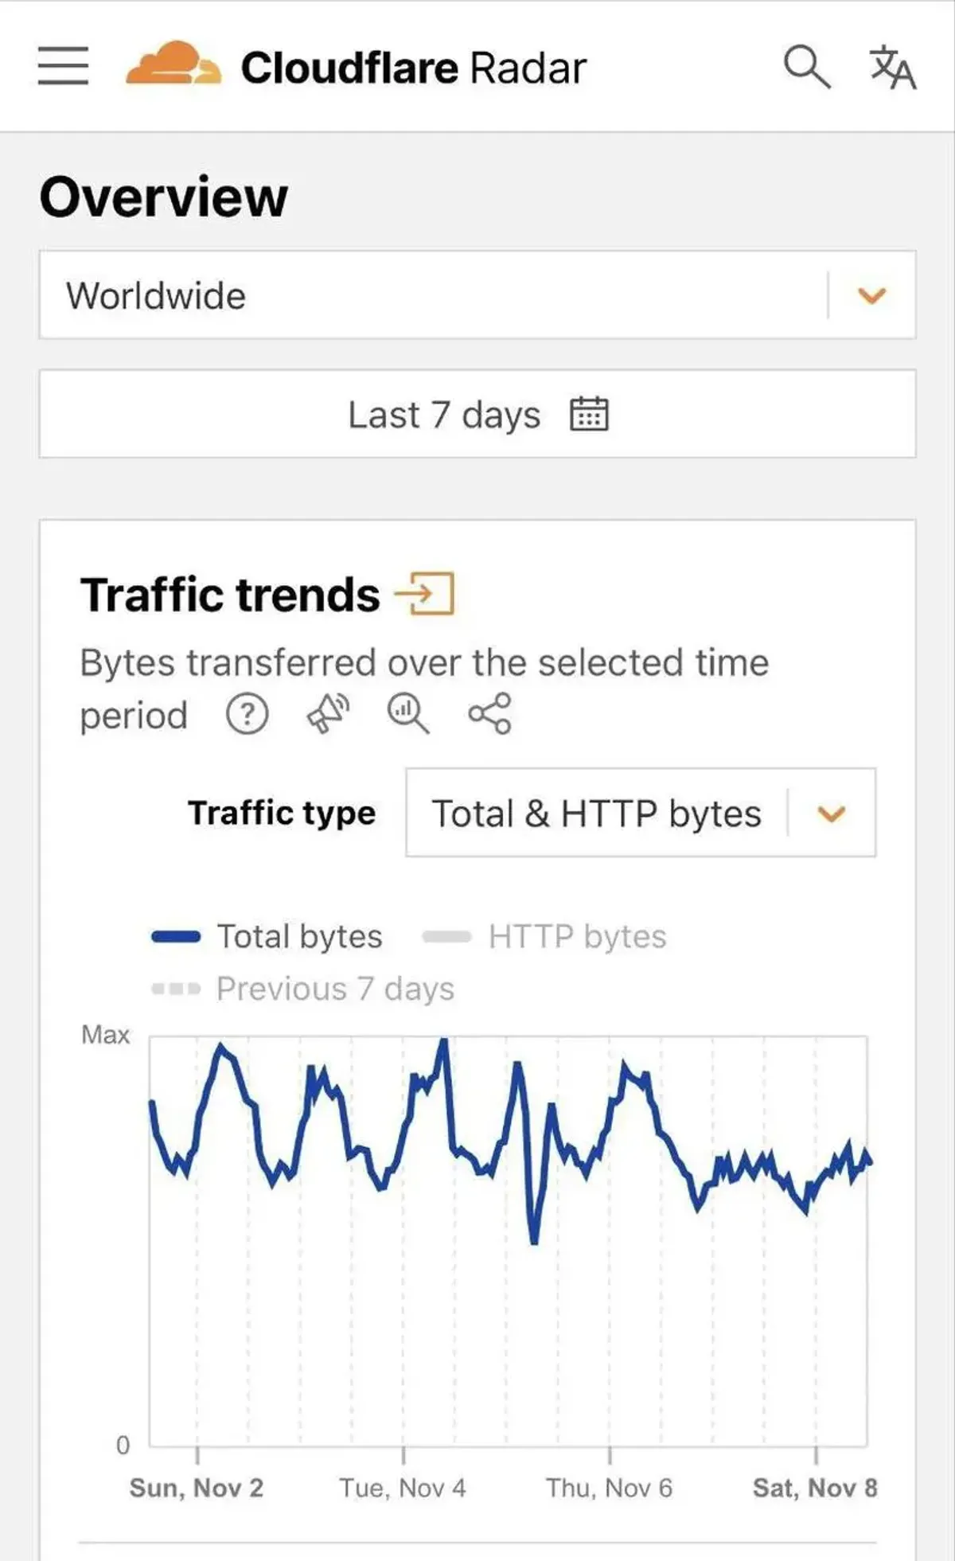Click the Cloudflare cloud logo
This screenshot has height=1561, width=955.
[x=173, y=64]
